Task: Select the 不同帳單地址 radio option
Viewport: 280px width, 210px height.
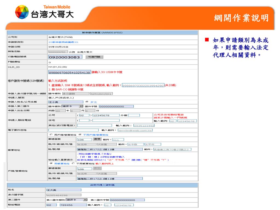Action: (73, 164)
